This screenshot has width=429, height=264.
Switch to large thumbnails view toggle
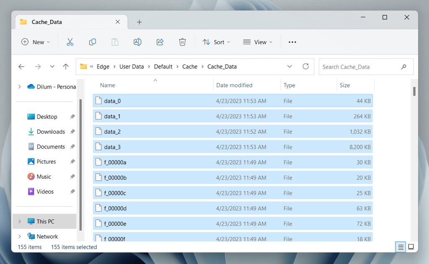pyautogui.click(x=411, y=247)
